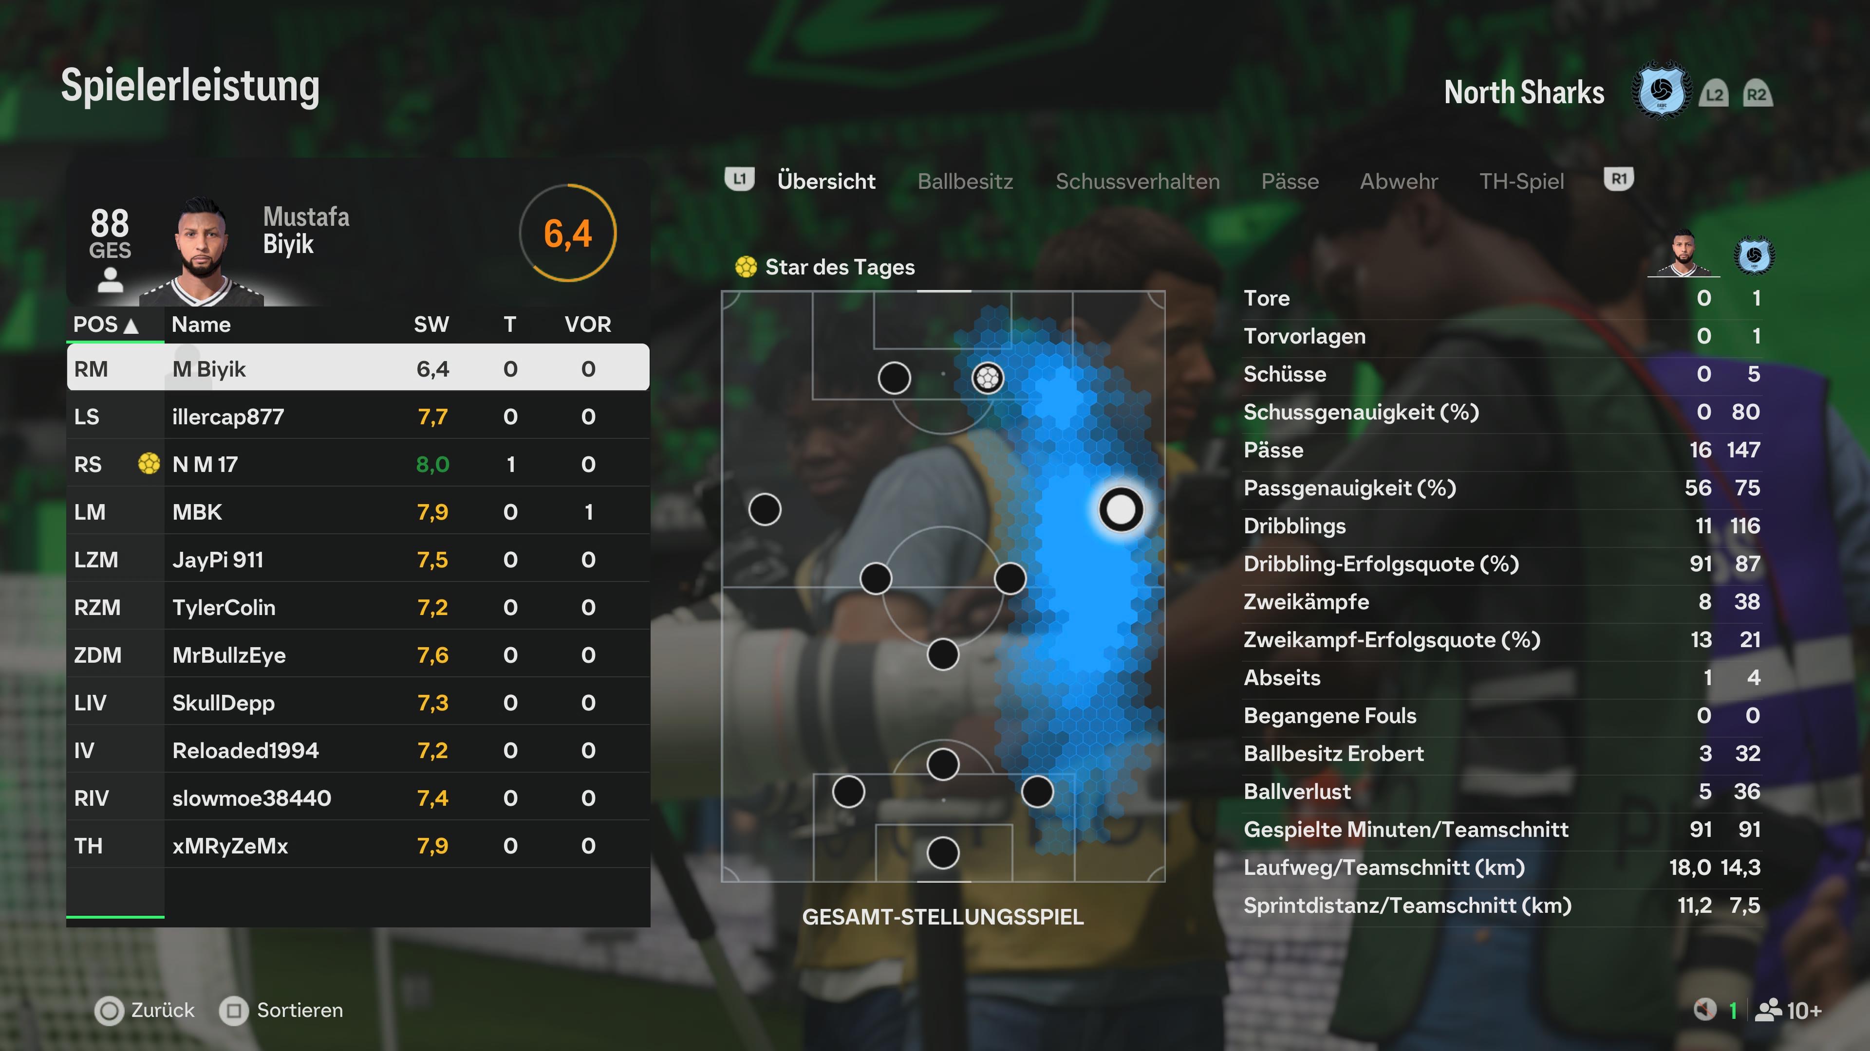The height and width of the screenshot is (1051, 1870).
Task: Sort the table by SW column
Action: [x=431, y=324]
